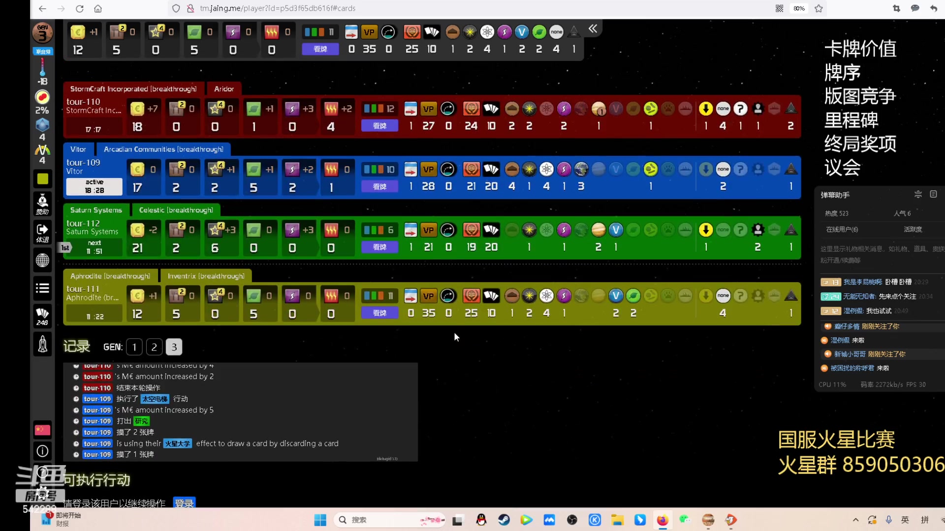The width and height of the screenshot is (945, 531).
Task: Click VP icon in tour-110 red row
Action: (x=429, y=109)
